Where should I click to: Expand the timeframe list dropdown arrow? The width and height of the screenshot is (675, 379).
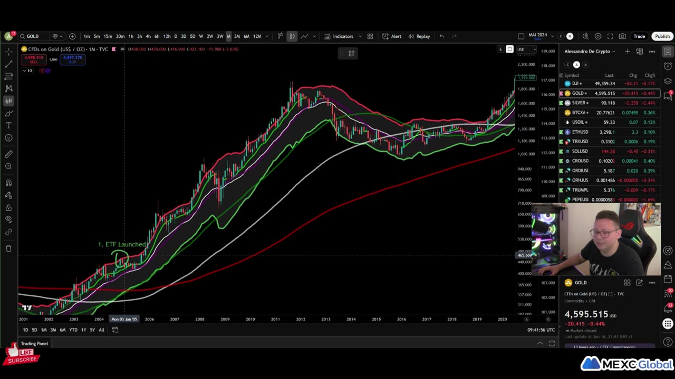267,36
